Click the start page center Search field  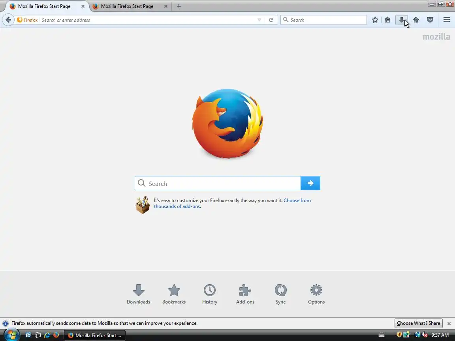(x=218, y=183)
